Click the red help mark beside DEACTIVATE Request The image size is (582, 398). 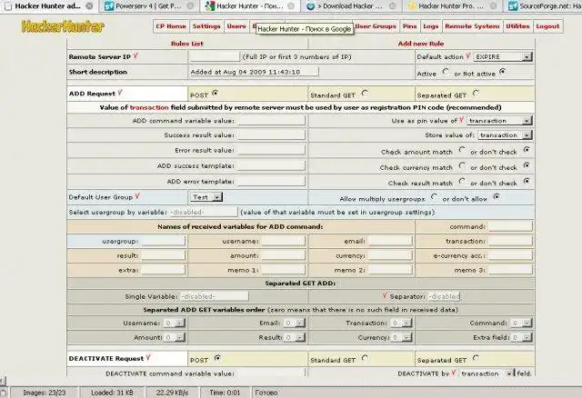click(146, 357)
